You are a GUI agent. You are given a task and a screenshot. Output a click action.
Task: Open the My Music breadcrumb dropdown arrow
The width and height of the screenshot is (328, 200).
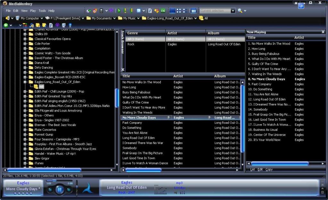pyautogui.click(x=138, y=18)
